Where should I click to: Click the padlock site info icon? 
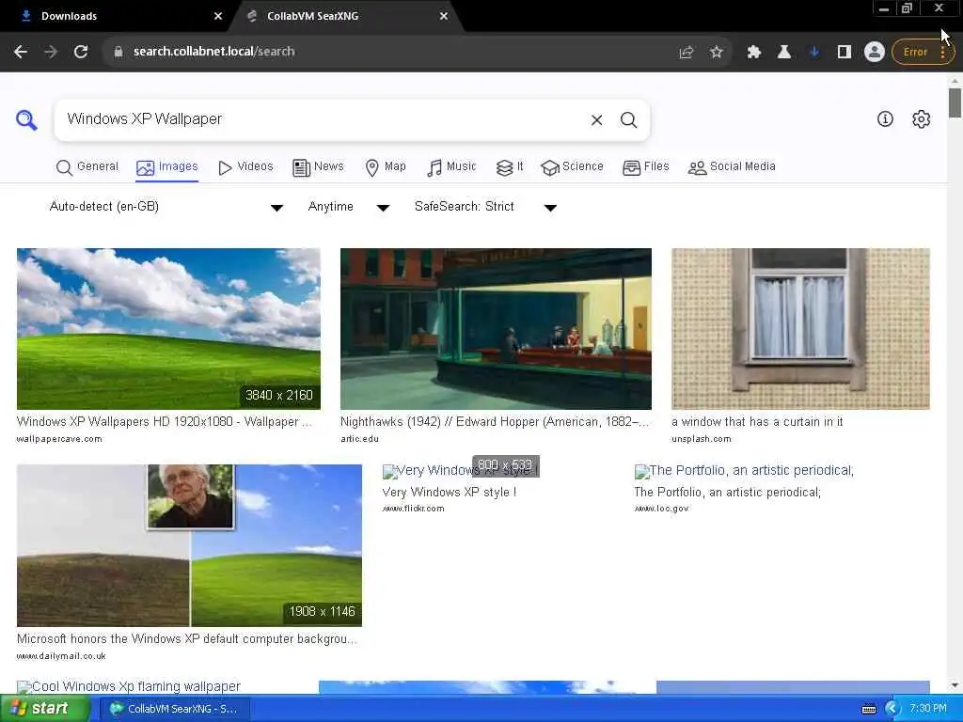pyautogui.click(x=118, y=52)
